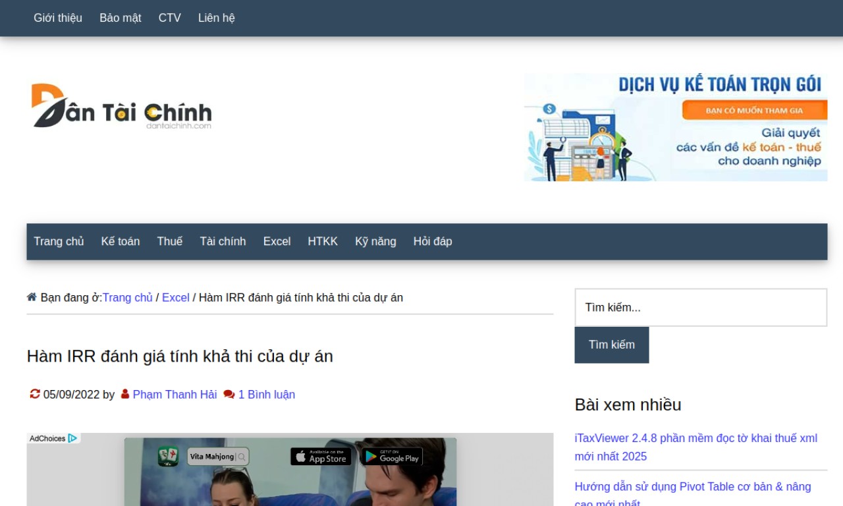The width and height of the screenshot is (843, 506).
Task: Click the Dịch vụ kế toán trọn gói banner
Action: [676, 127]
